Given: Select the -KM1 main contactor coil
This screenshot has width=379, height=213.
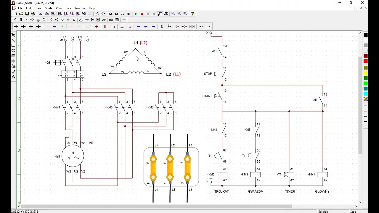Looking at the screenshot, I should (322, 175).
